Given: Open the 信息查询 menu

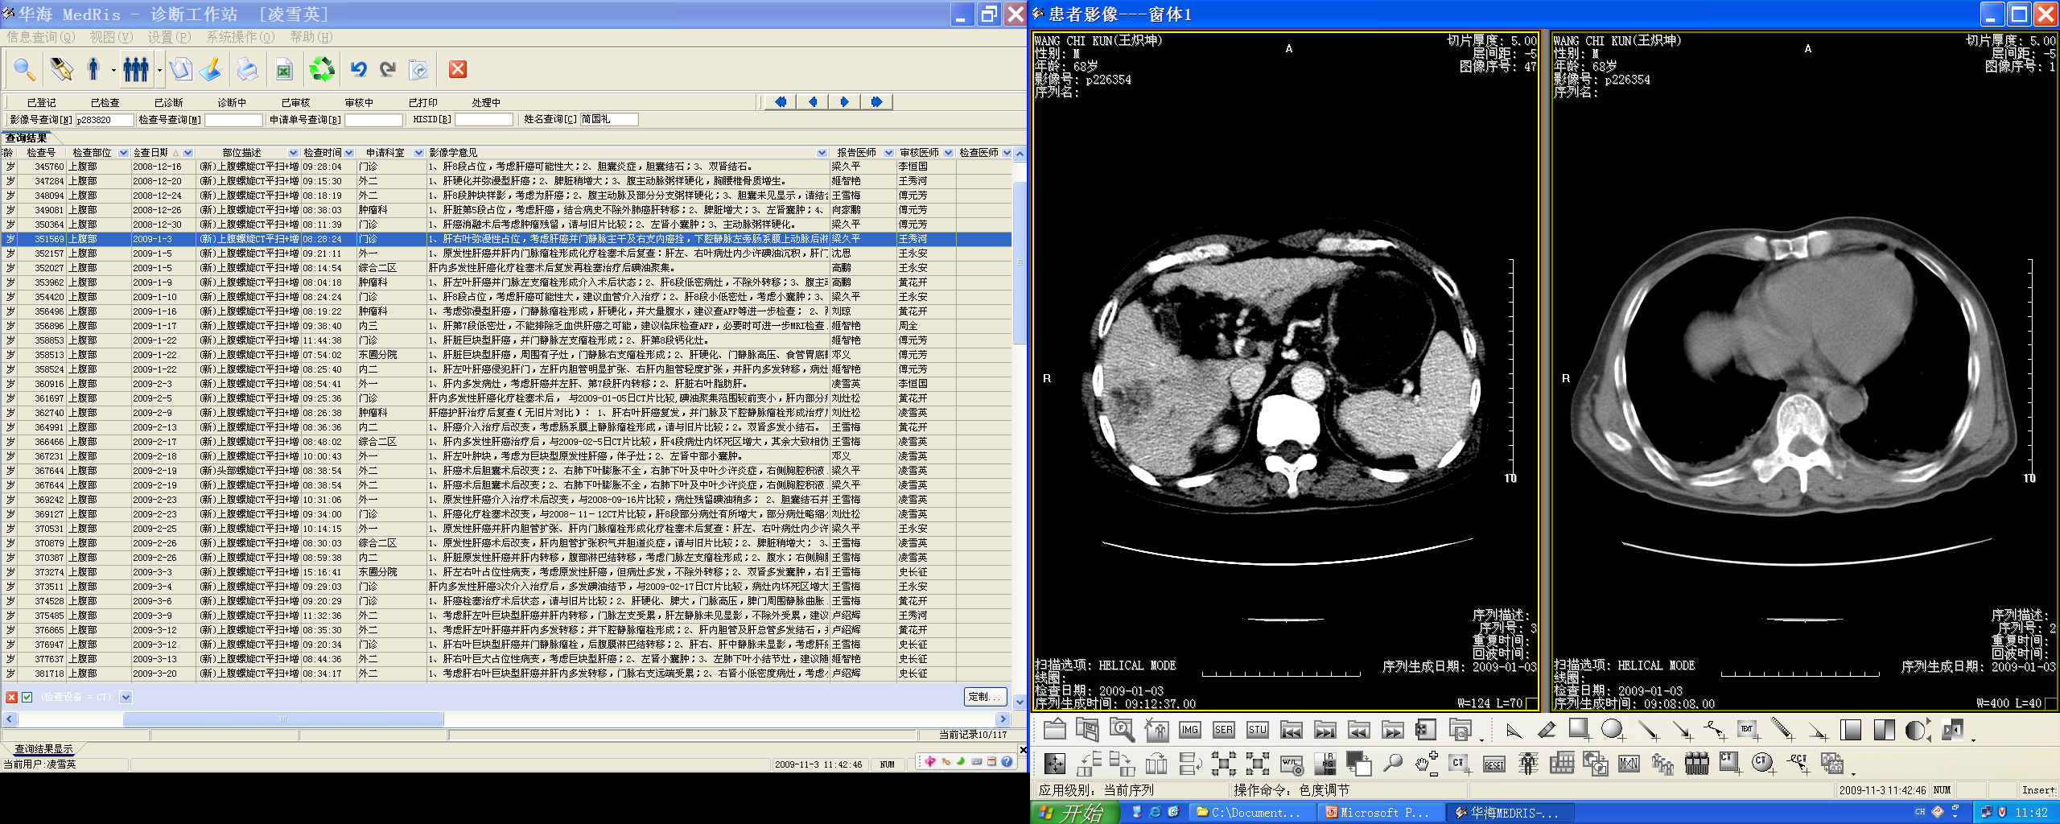Looking at the screenshot, I should point(41,37).
